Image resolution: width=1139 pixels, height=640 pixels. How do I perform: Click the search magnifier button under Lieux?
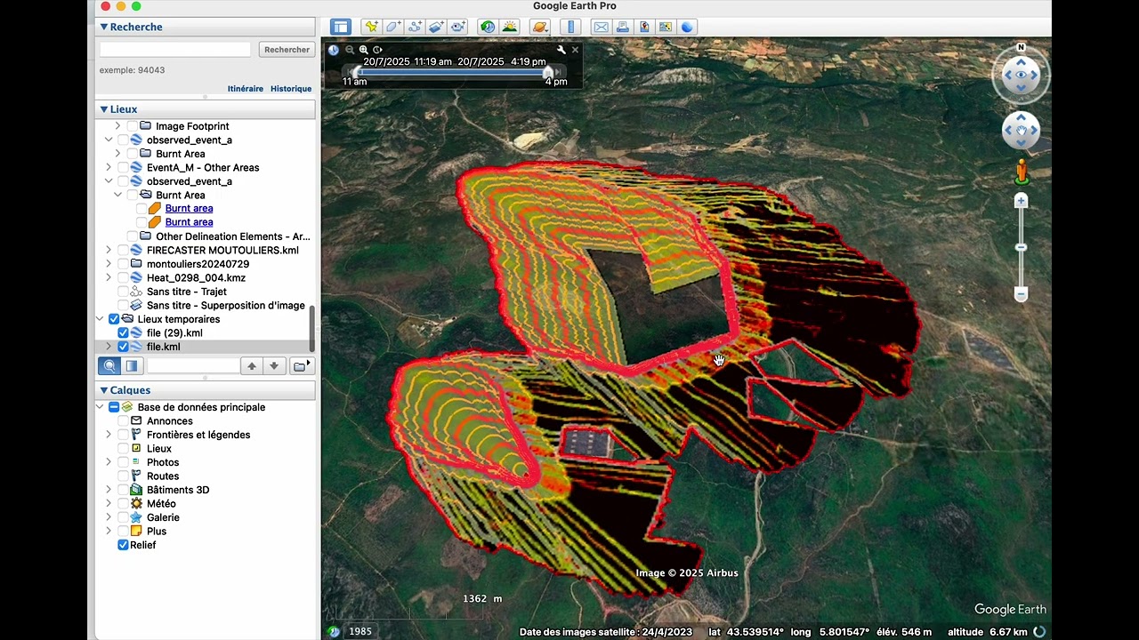(109, 365)
